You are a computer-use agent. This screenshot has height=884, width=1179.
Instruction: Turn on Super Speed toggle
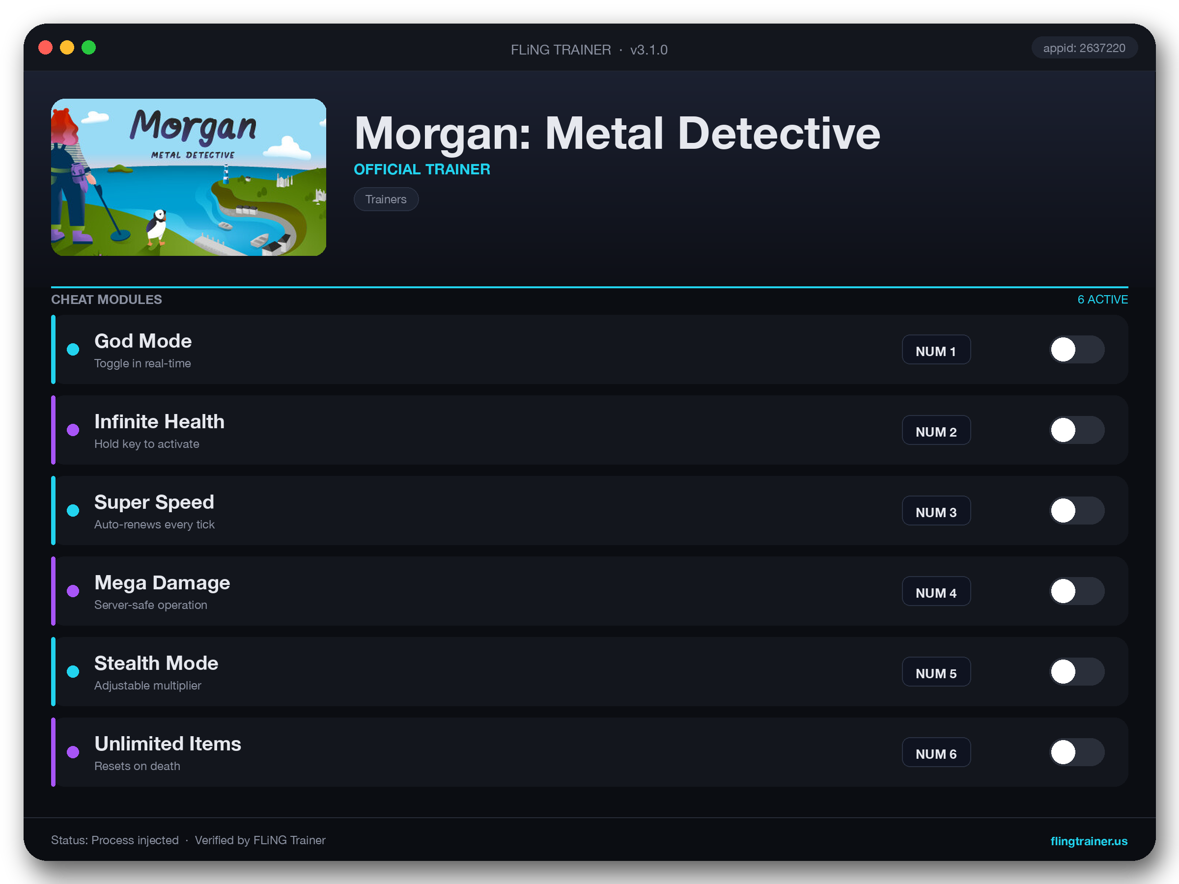(1077, 510)
